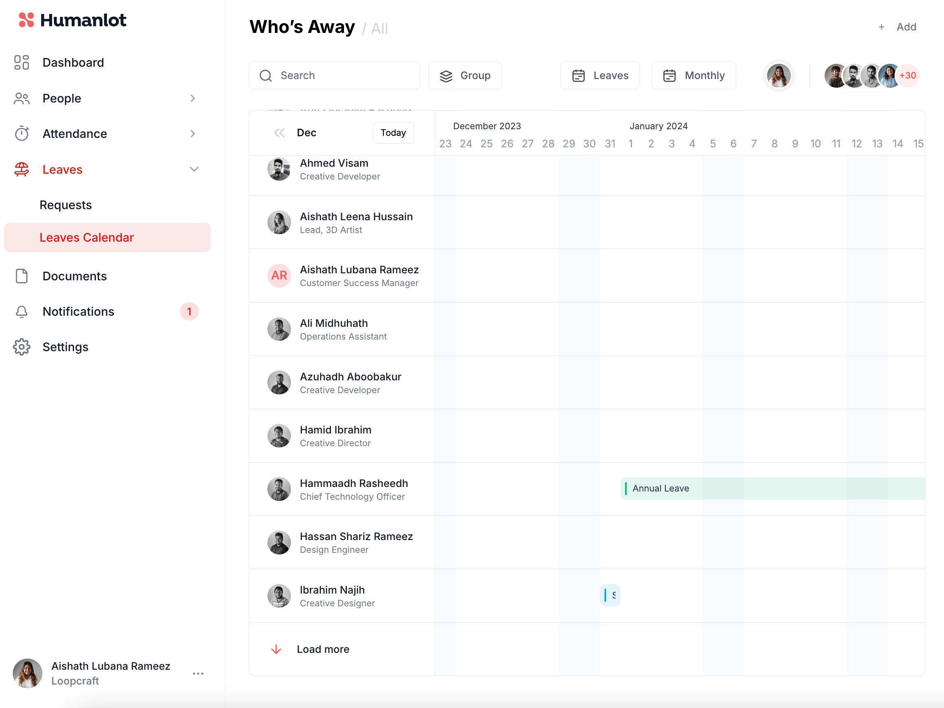Click the plus Add icon

[881, 27]
